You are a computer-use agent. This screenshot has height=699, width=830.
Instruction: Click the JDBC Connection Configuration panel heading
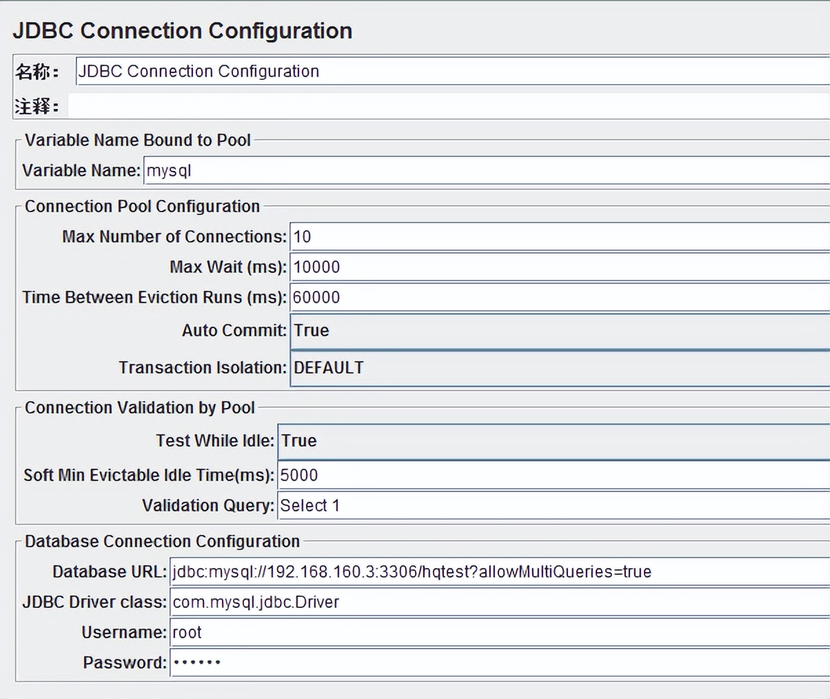[183, 31]
